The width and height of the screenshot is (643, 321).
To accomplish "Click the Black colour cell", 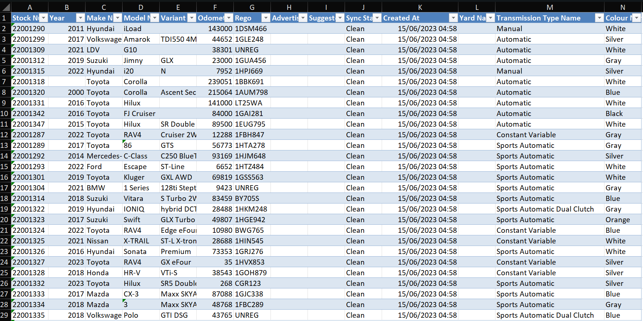I will tap(623, 113).
